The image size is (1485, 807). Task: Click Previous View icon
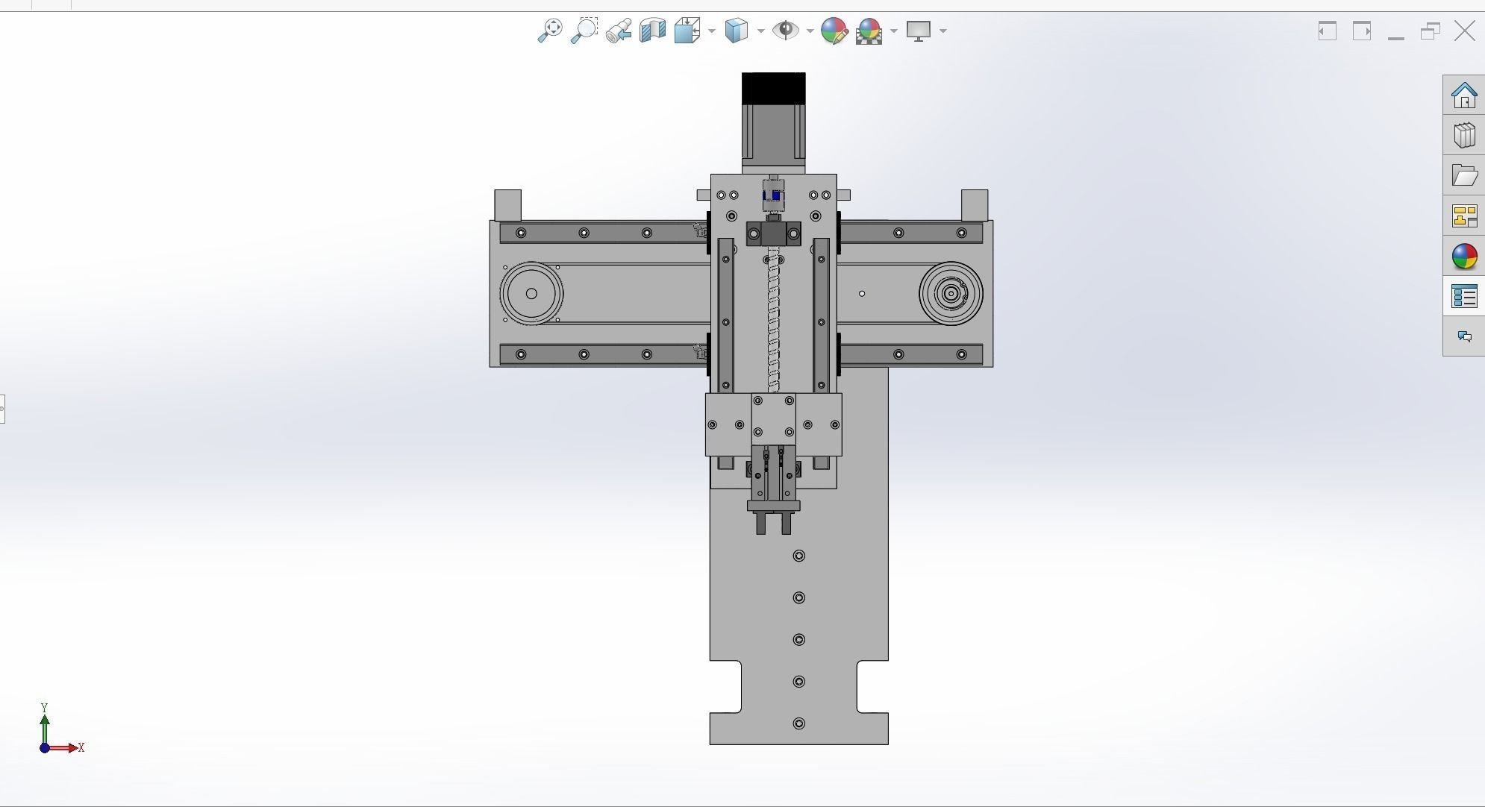pos(619,31)
